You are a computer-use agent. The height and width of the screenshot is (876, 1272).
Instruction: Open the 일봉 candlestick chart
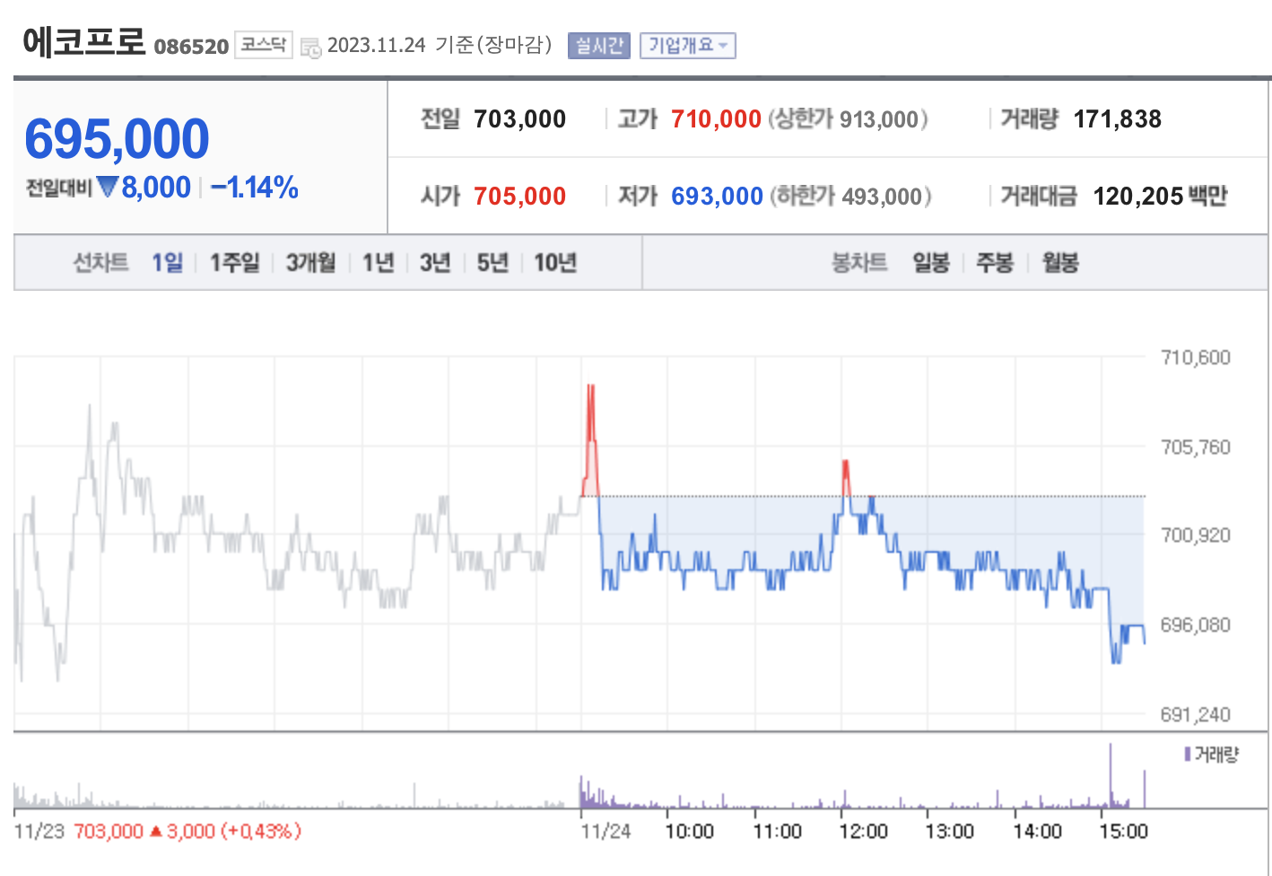pyautogui.click(x=931, y=262)
